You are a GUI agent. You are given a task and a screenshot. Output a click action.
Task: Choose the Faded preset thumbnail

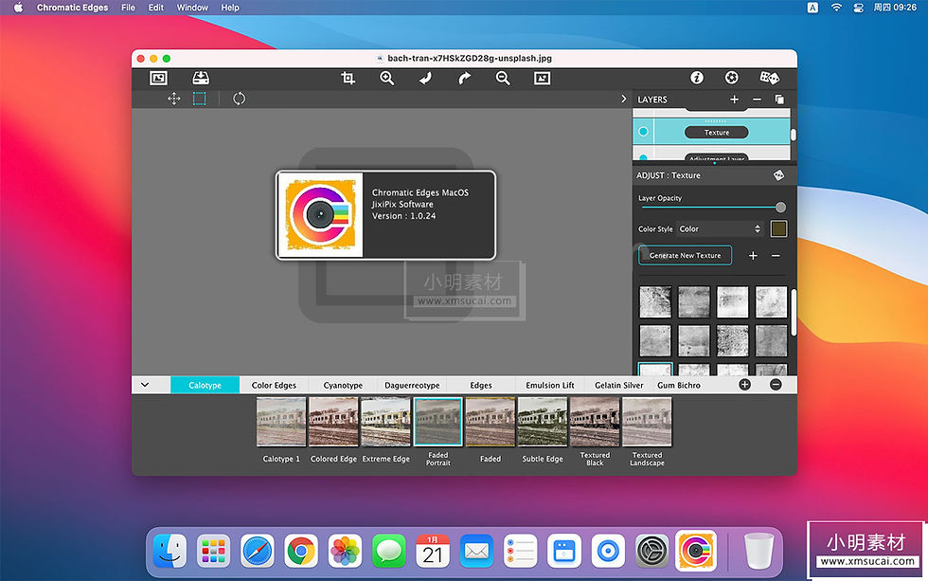(x=491, y=422)
